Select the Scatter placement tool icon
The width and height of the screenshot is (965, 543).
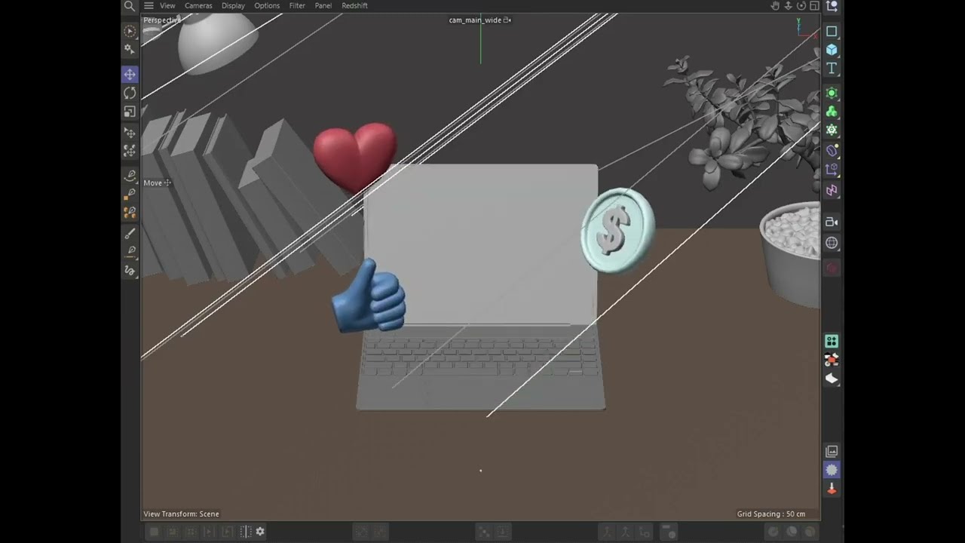pyautogui.click(x=130, y=151)
